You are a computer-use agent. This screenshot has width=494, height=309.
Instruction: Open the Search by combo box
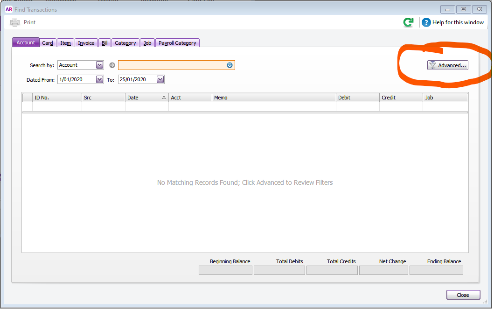99,65
